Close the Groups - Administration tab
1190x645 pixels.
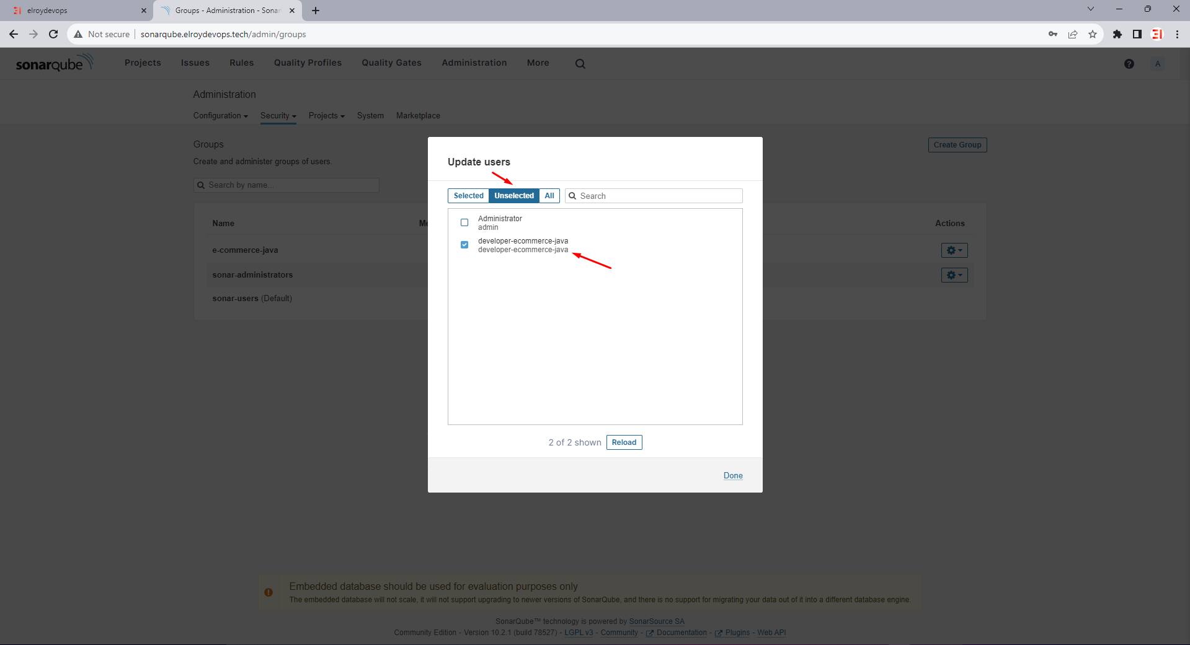tap(292, 11)
